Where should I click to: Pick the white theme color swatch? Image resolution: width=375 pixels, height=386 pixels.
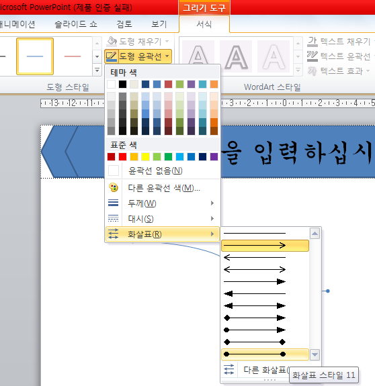pos(111,84)
